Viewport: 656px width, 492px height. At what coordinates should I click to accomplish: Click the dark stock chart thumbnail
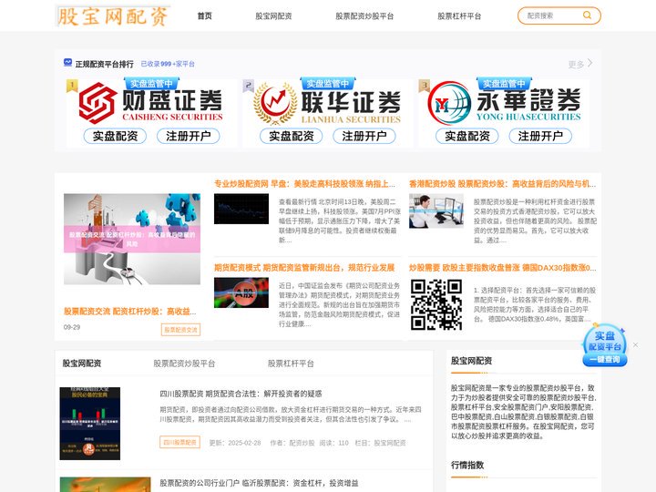(241, 209)
